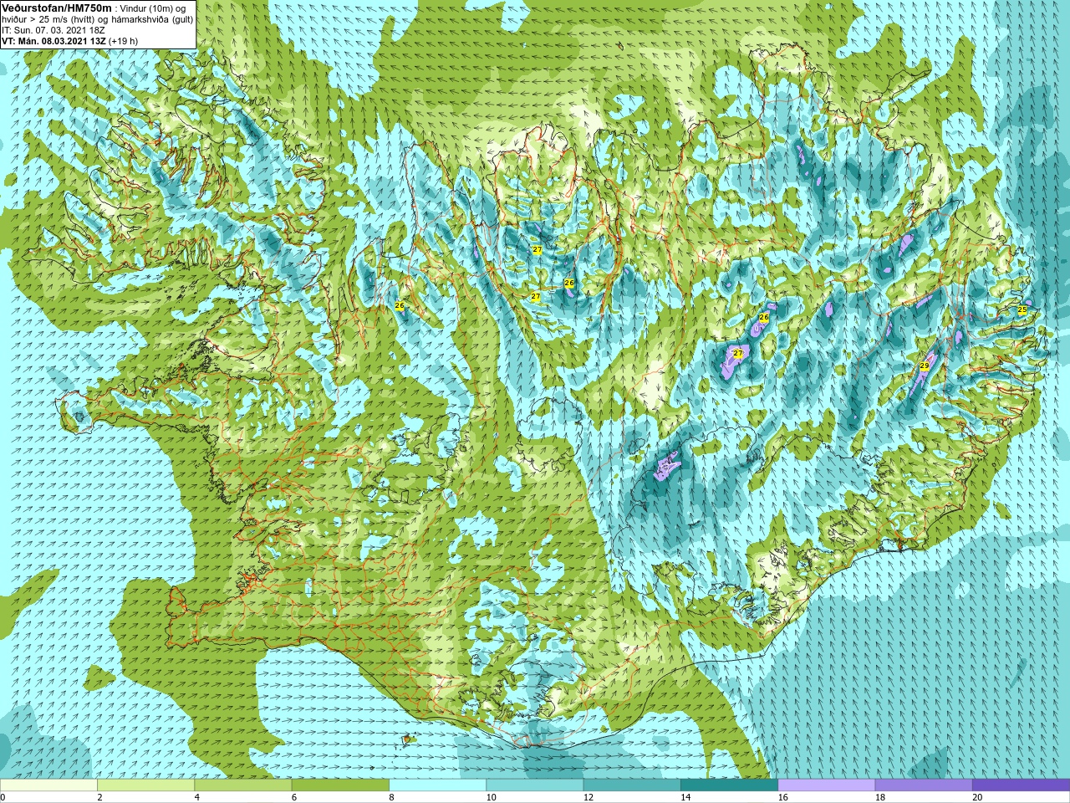Click the legend scale value 20
Screen dimensions: 1070x803
[x=977, y=797]
